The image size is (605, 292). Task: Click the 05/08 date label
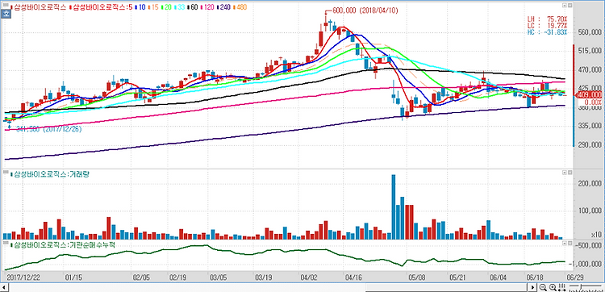[x=417, y=277]
